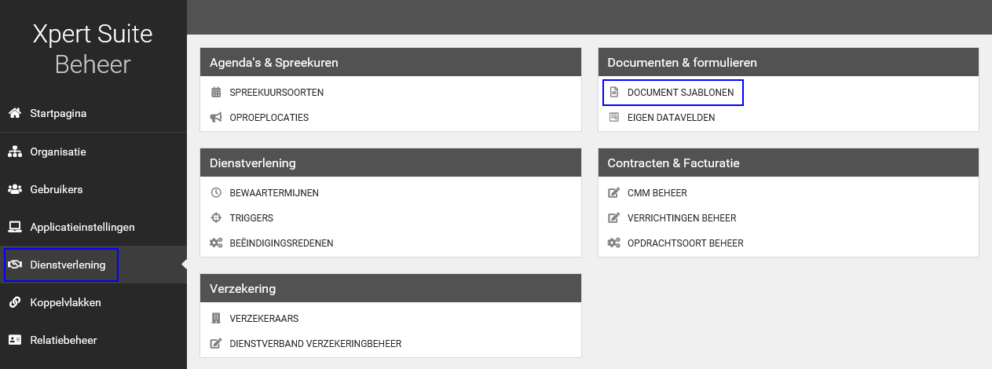Screen dimensions: 992x369
Task: Go to CMM Beheer
Action: [x=657, y=193]
